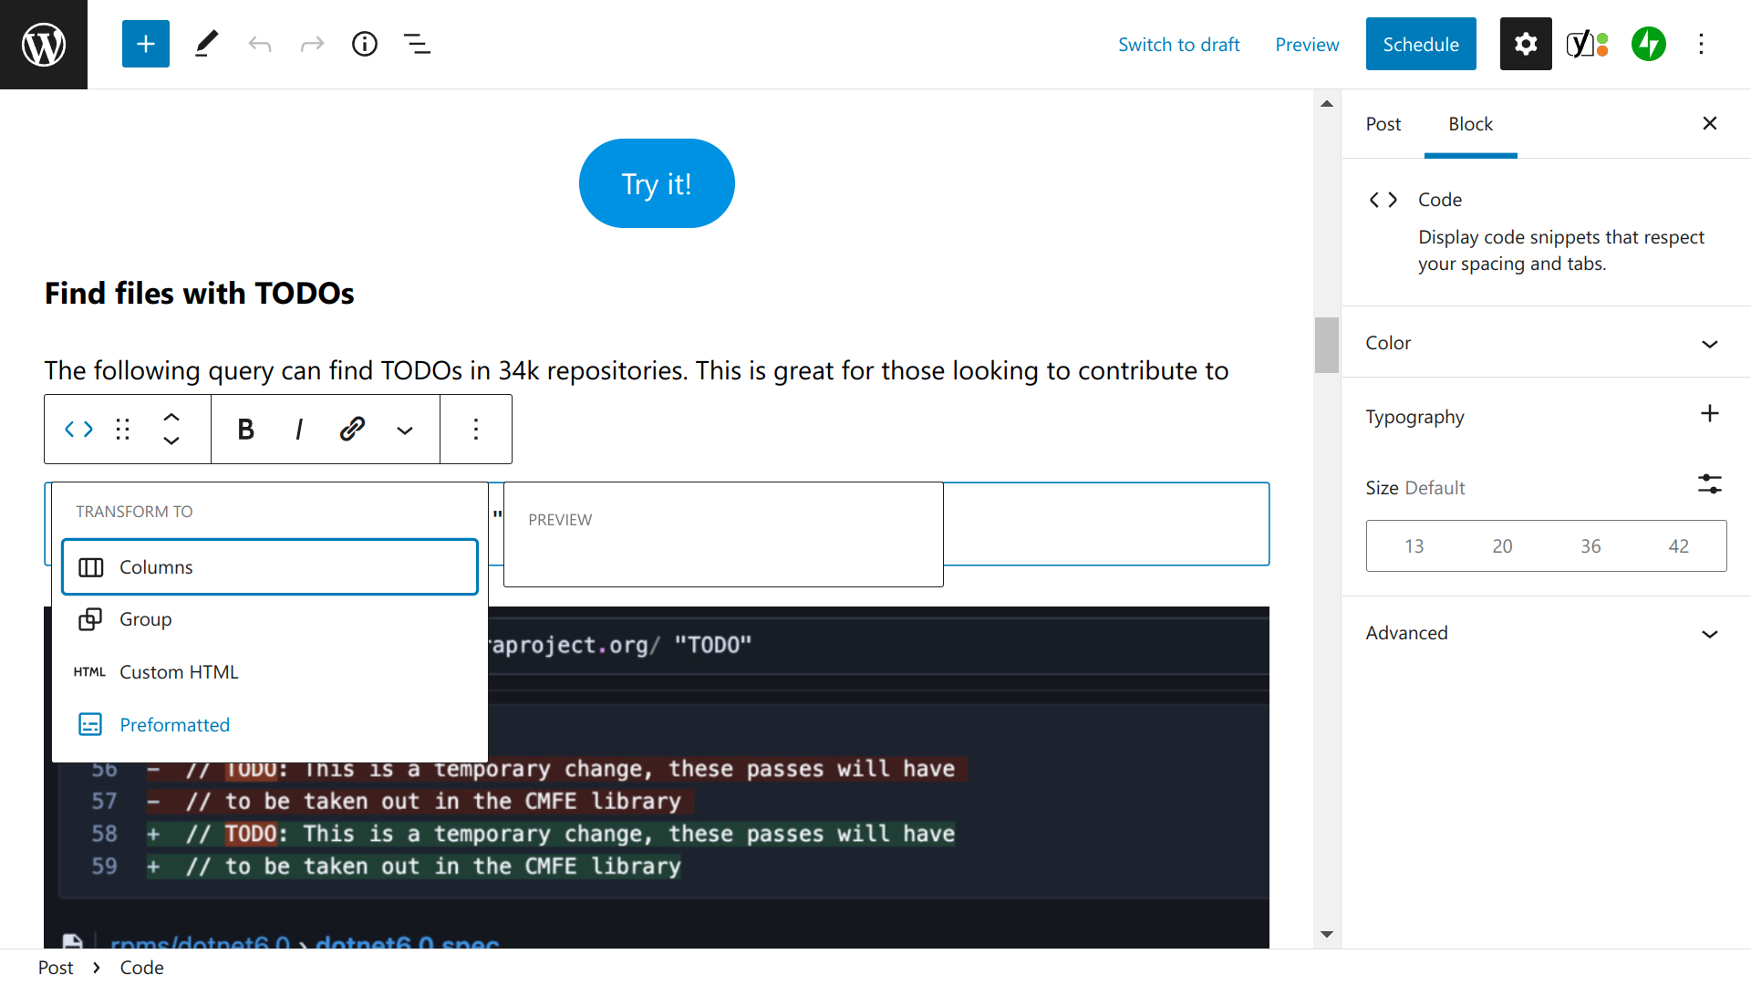This screenshot has height=985, width=1751.
Task: Toggle the settings gear sidebar
Action: coord(1526,44)
